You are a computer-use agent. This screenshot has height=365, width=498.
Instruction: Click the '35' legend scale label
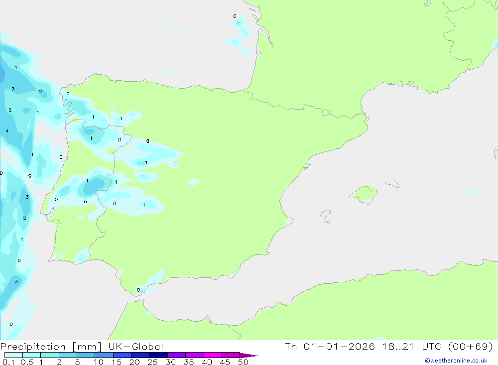(x=189, y=362)
